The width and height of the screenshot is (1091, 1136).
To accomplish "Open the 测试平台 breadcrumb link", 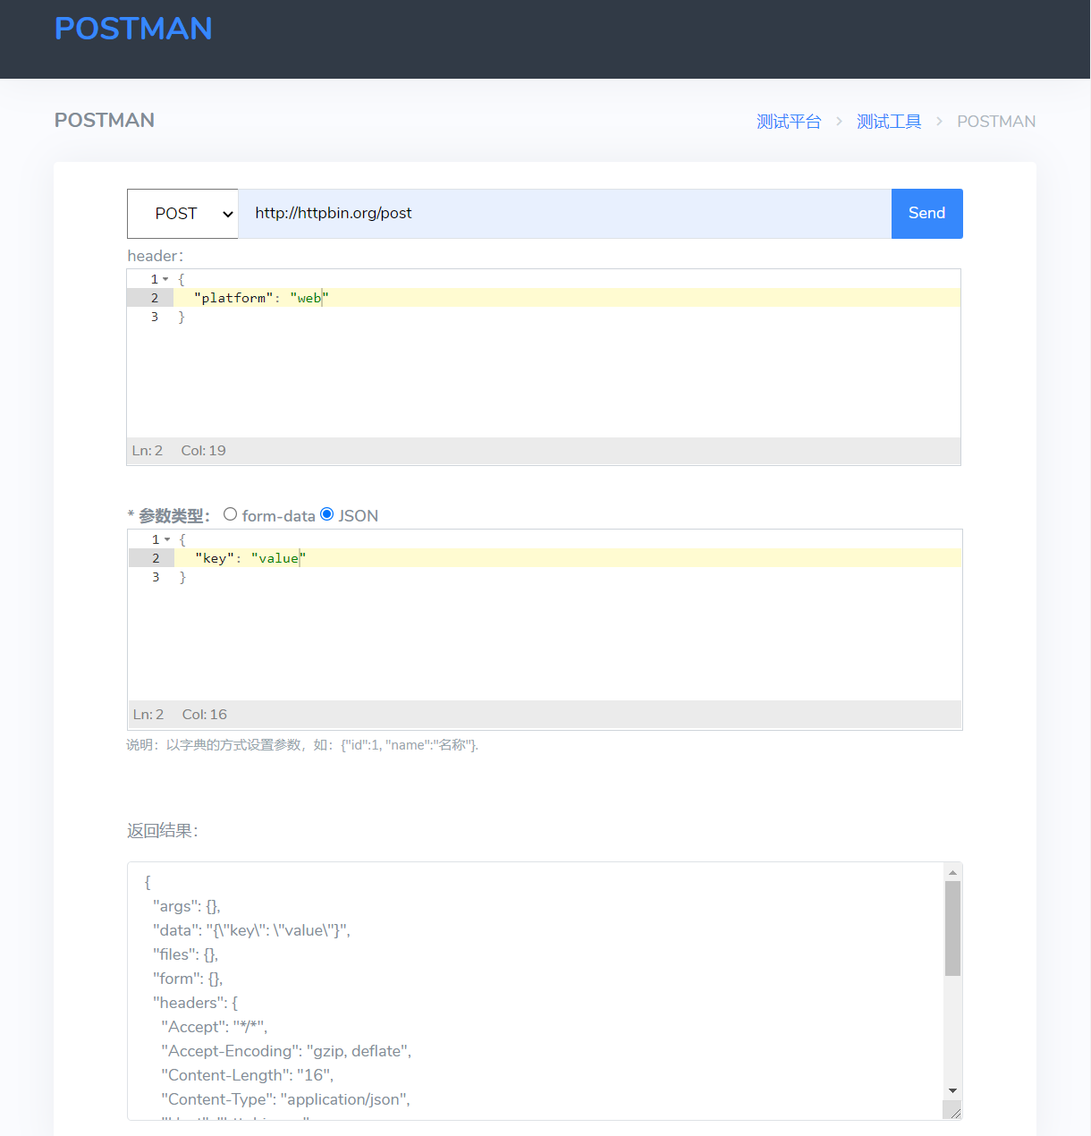I will (789, 122).
